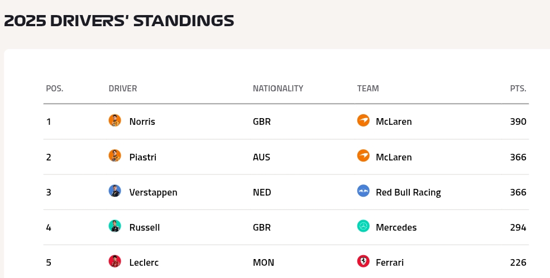Image resolution: width=550 pixels, height=278 pixels.
Task: Click McLaren logo in Norris row
Action: point(364,120)
